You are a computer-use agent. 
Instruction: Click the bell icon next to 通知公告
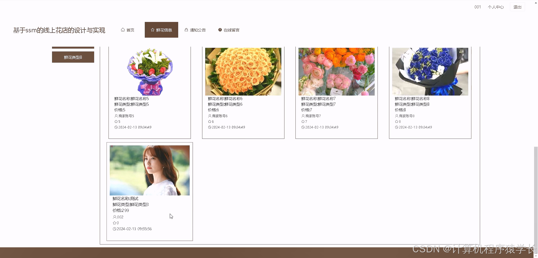(186, 30)
